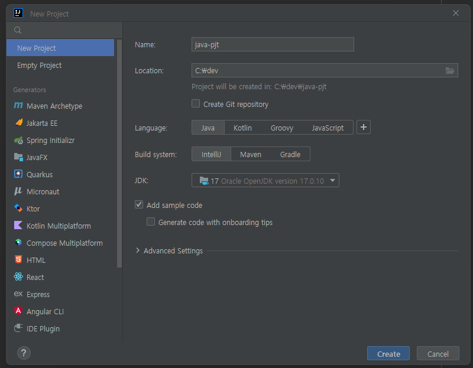Click the Maven Archetype generator icon

point(18,106)
